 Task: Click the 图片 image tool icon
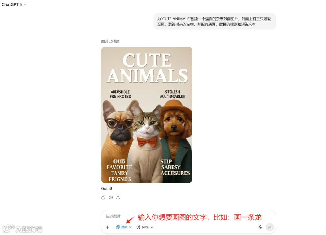[118, 227]
